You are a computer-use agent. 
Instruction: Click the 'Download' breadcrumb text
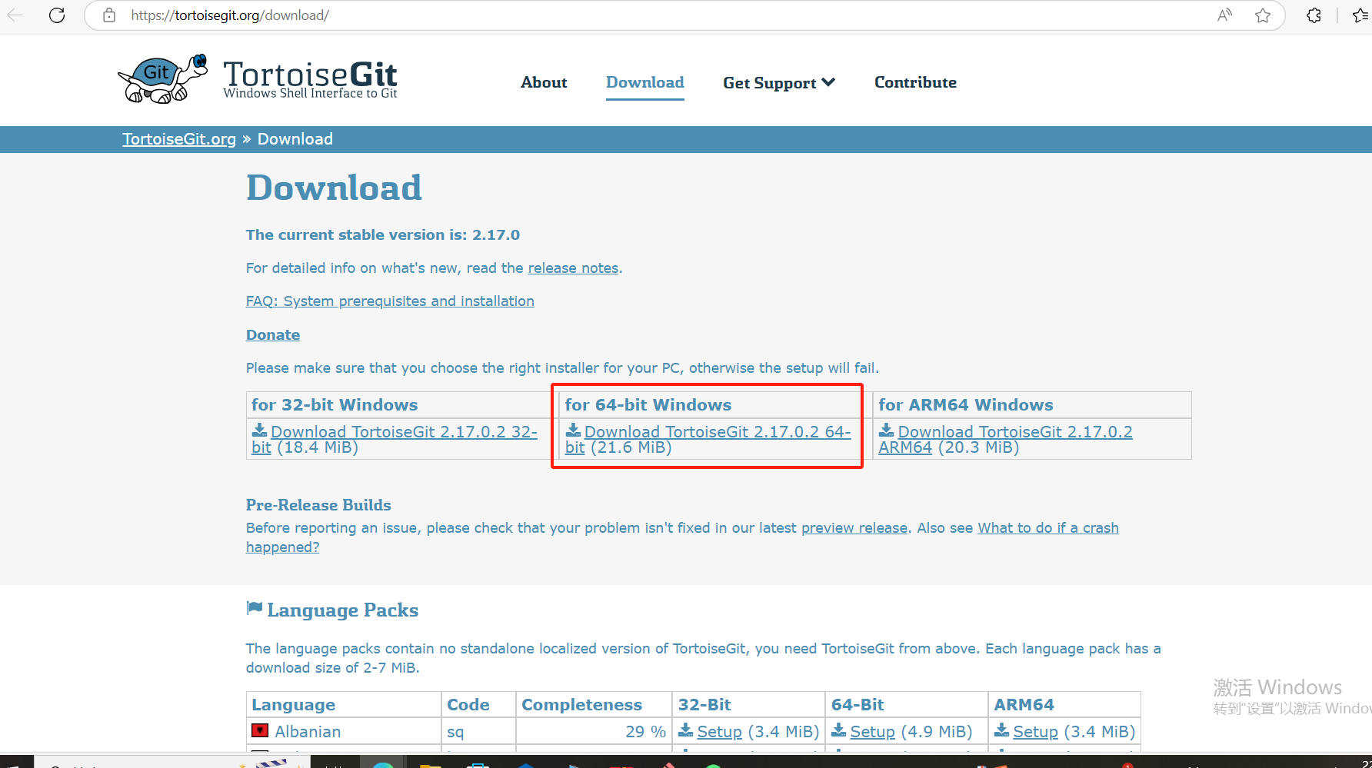295,139
